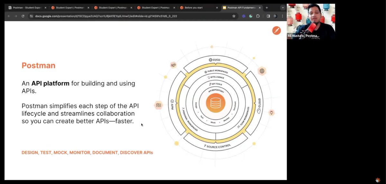Screen dimensions: 386x184
Task: Click the handshake hexagon icon
Action: pos(174,65)
